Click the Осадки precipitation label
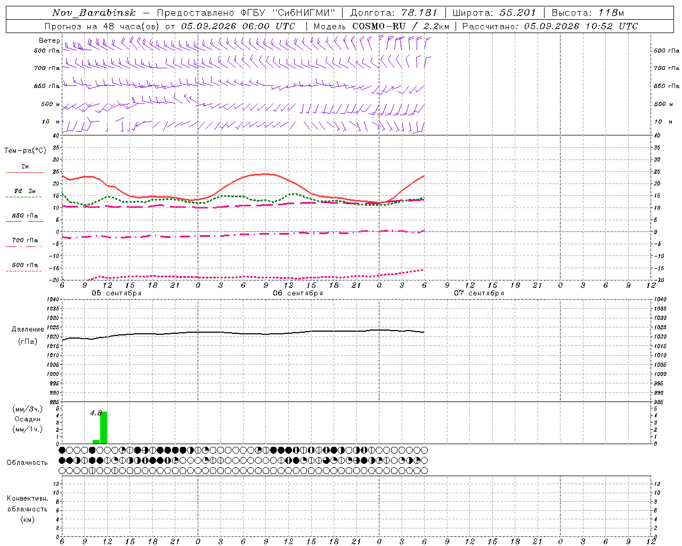682x546 pixels. coord(27,419)
